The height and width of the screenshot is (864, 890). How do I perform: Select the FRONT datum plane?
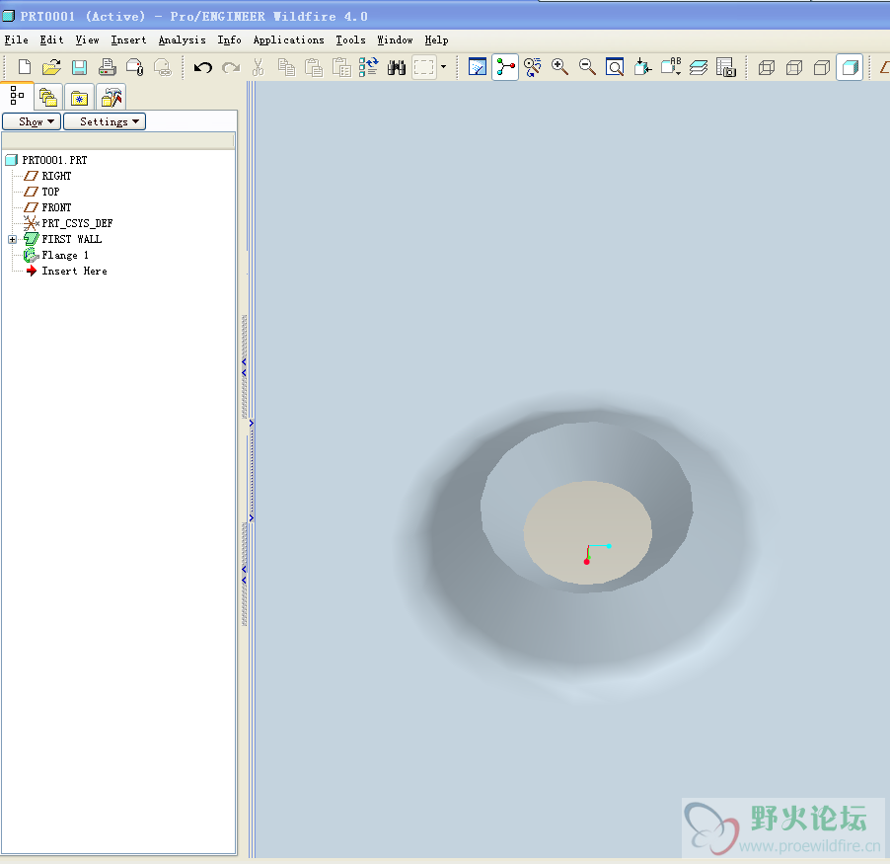[56, 208]
